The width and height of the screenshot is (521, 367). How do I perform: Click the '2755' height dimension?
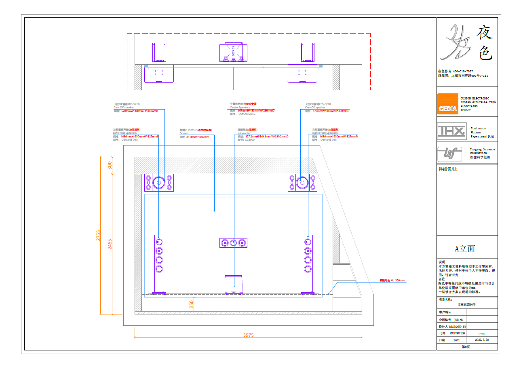point(98,236)
